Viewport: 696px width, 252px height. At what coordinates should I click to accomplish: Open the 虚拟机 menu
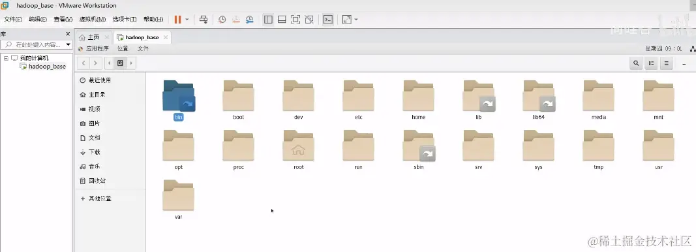pyautogui.click(x=93, y=19)
